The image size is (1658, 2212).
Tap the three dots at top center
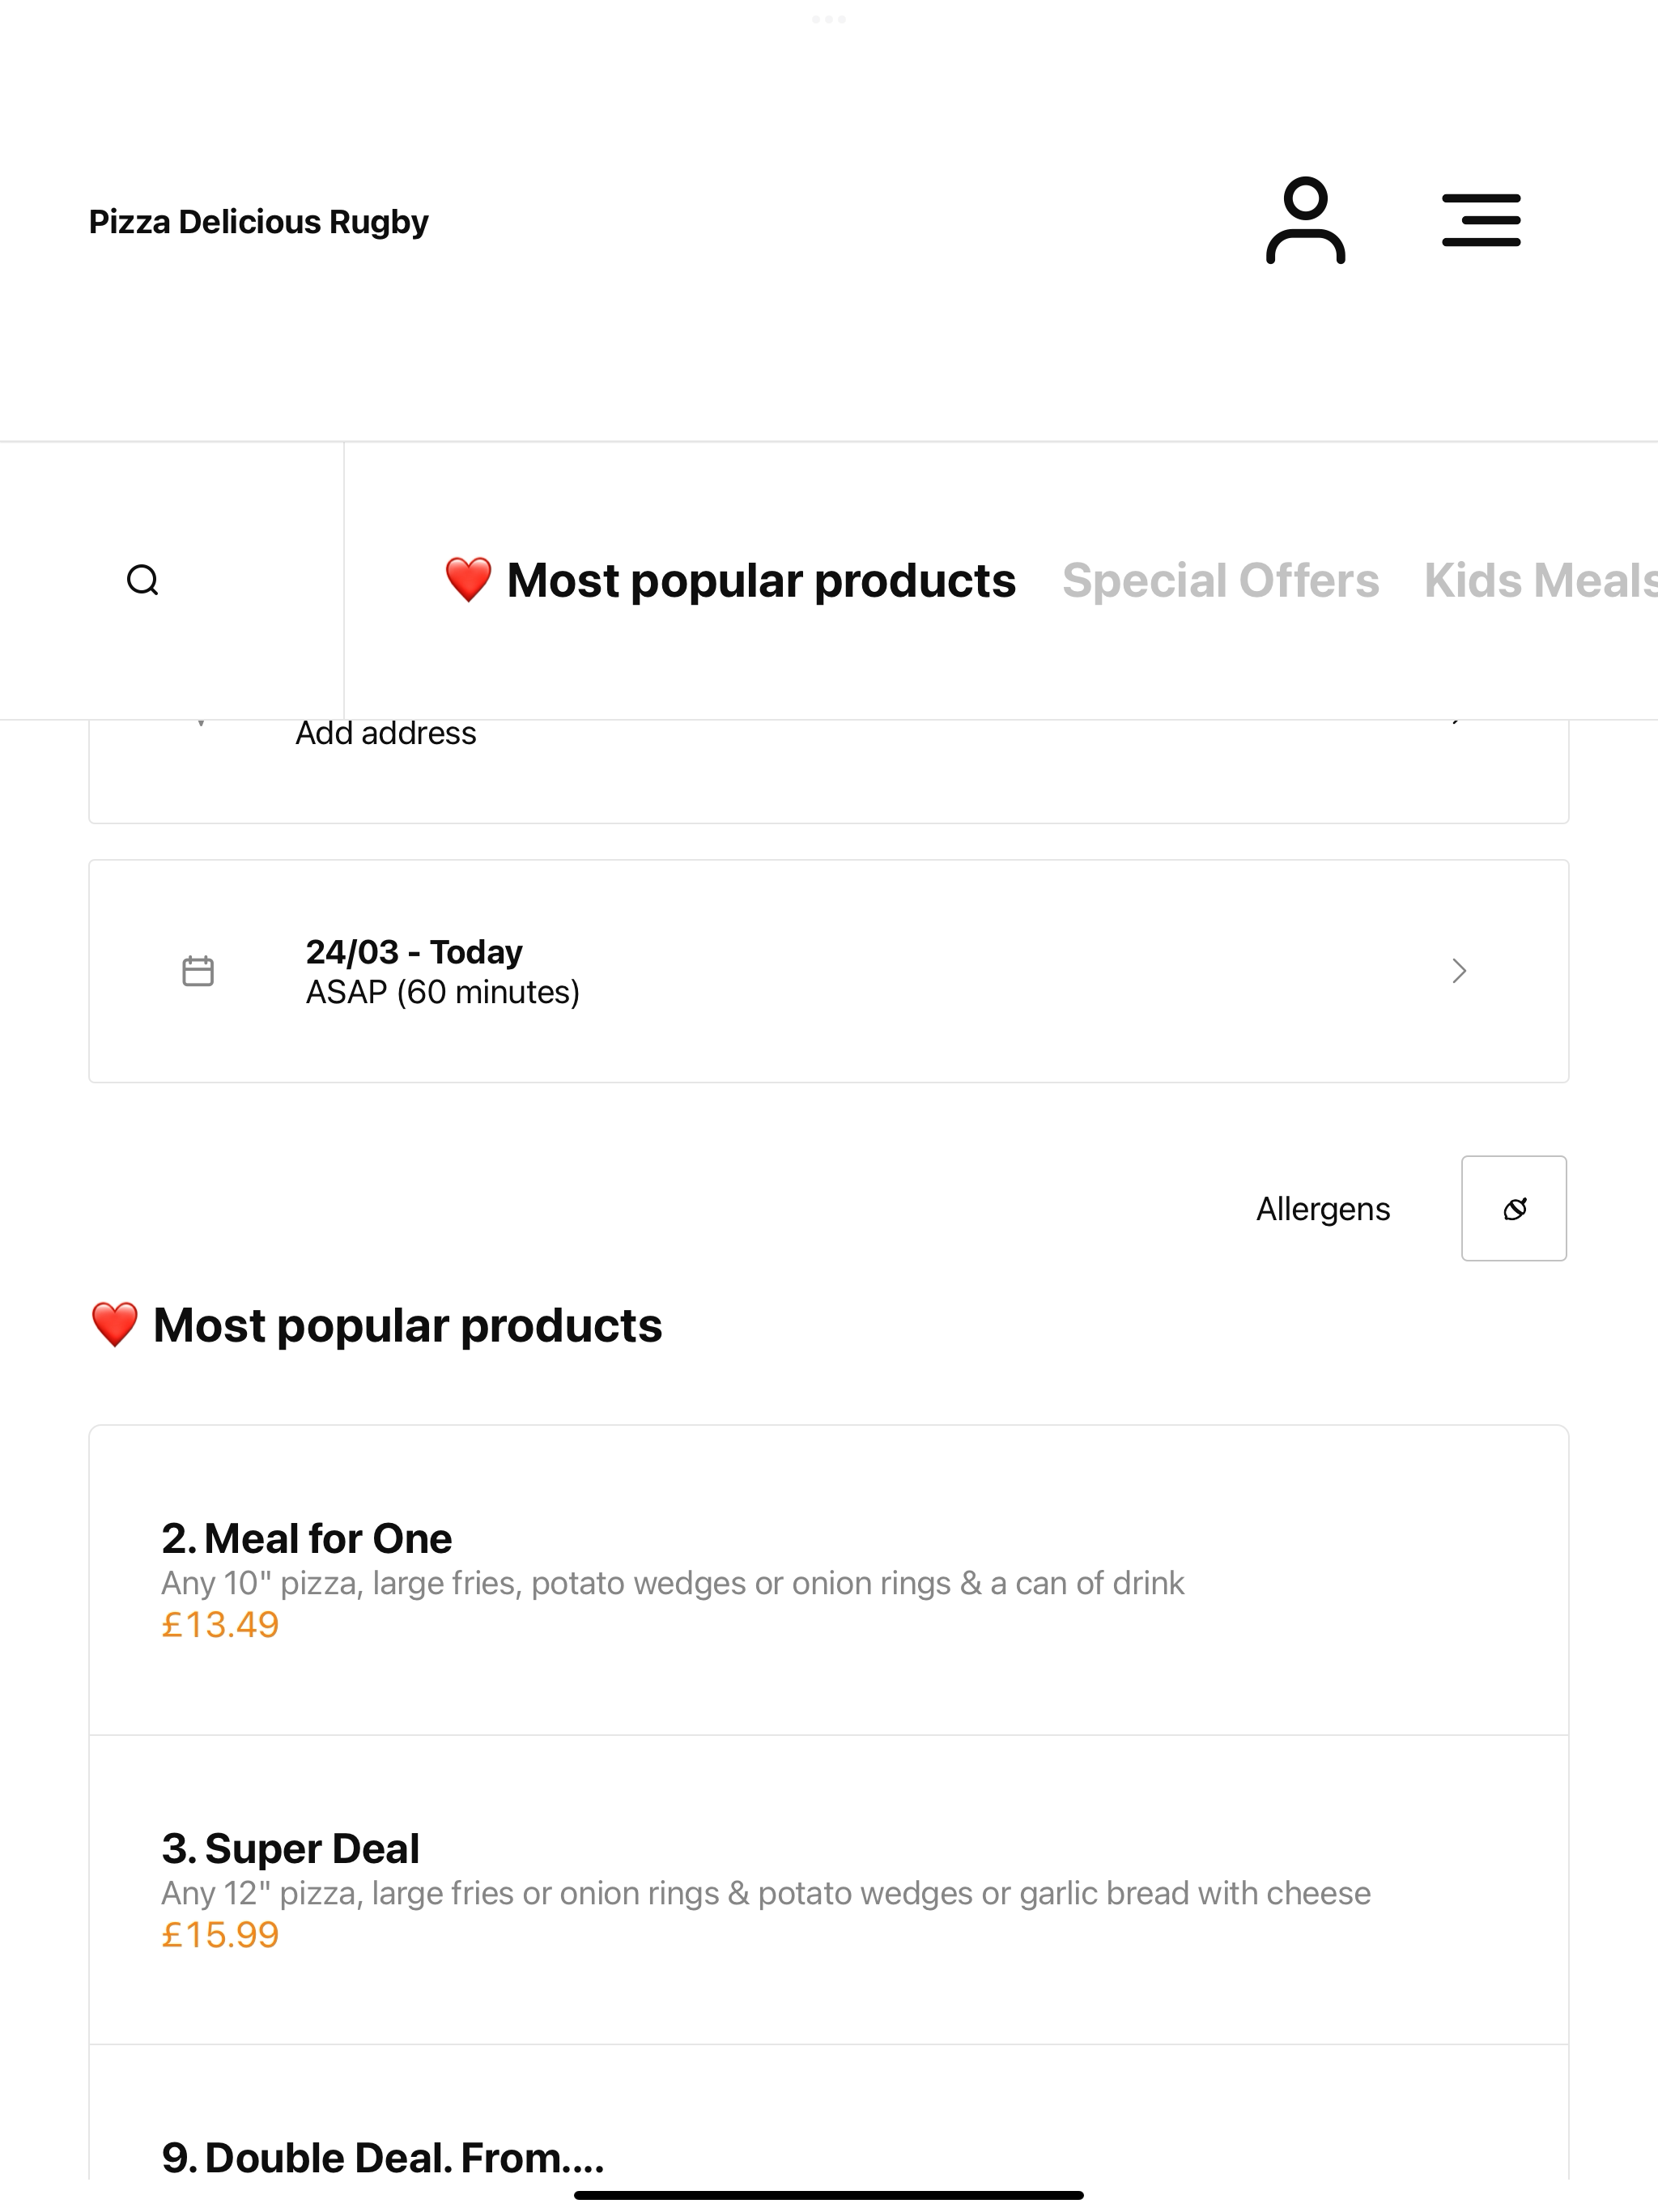(829, 19)
